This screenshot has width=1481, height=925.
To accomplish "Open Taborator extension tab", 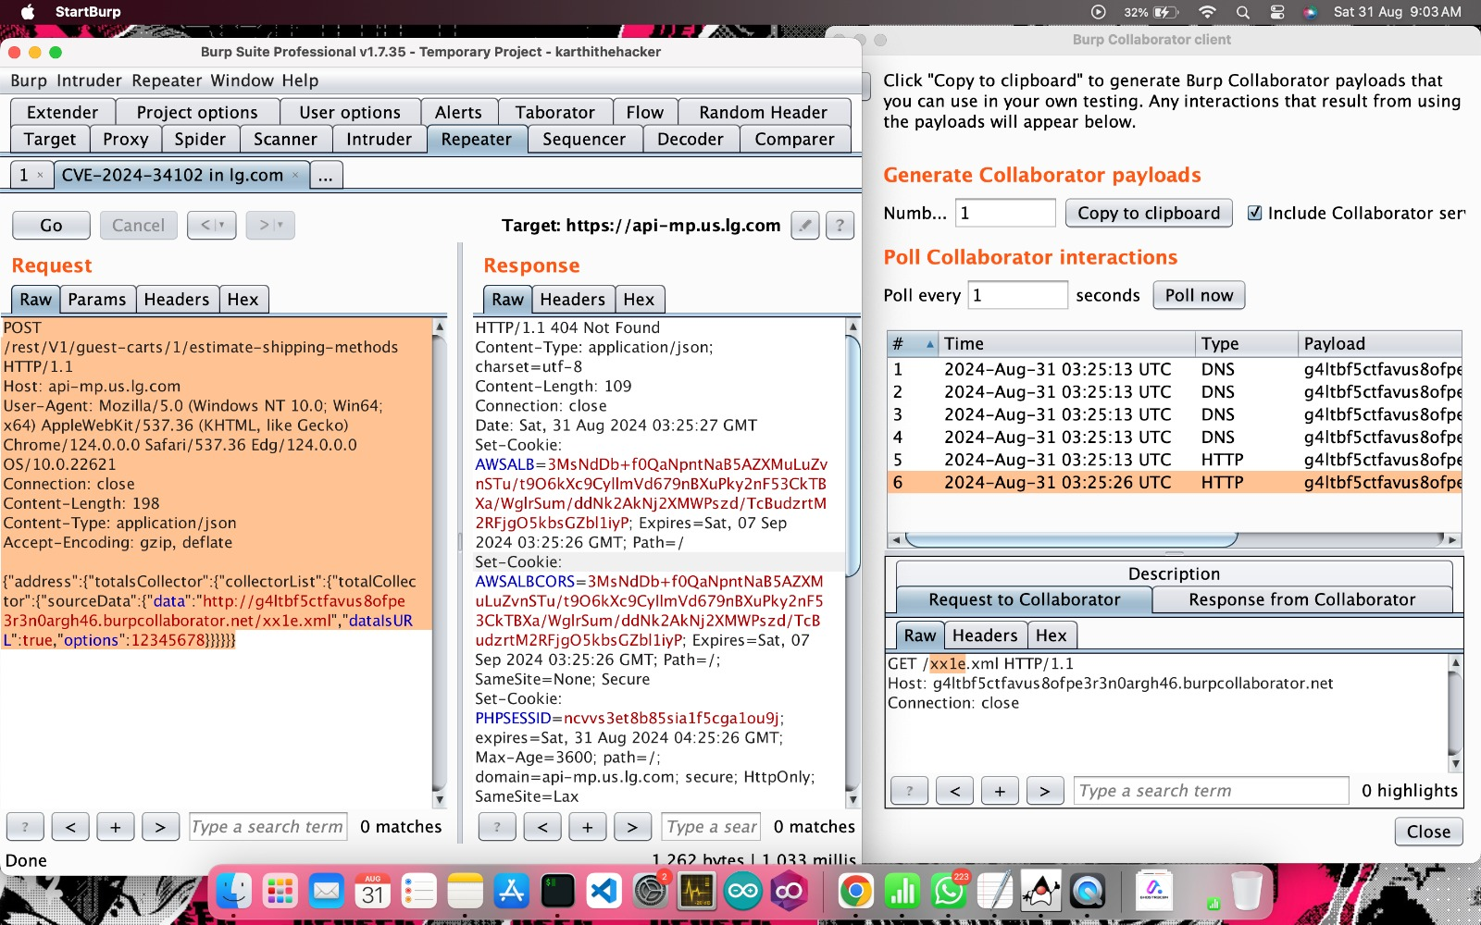I will tap(555, 112).
